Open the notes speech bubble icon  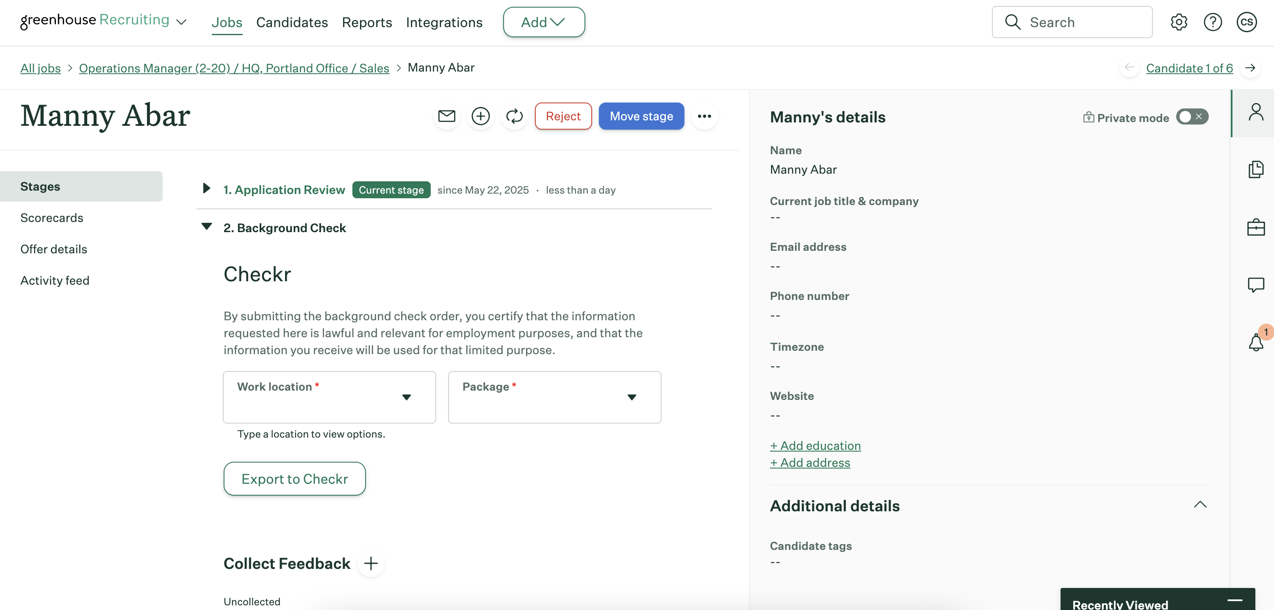pyautogui.click(x=1255, y=285)
